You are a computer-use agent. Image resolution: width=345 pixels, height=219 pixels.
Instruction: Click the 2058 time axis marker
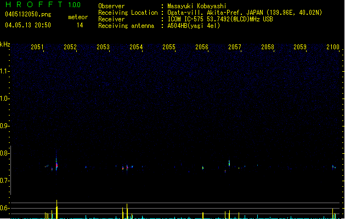tap(268, 47)
